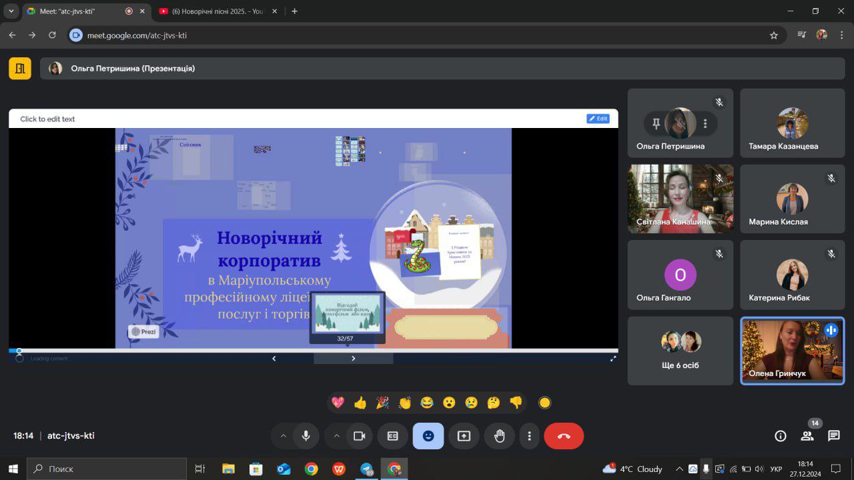The image size is (854, 480).
Task: Open Windows Start menu
Action: [x=13, y=469]
